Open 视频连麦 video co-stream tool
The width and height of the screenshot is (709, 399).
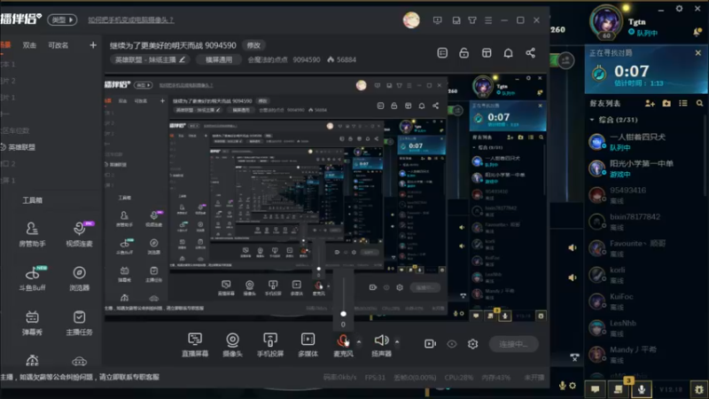tap(79, 234)
